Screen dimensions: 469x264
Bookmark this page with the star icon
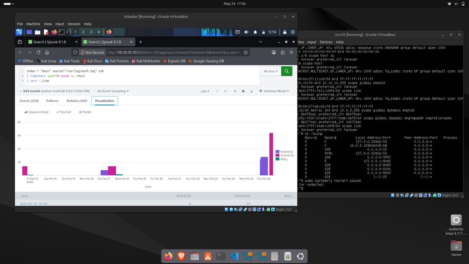(x=245, y=52)
